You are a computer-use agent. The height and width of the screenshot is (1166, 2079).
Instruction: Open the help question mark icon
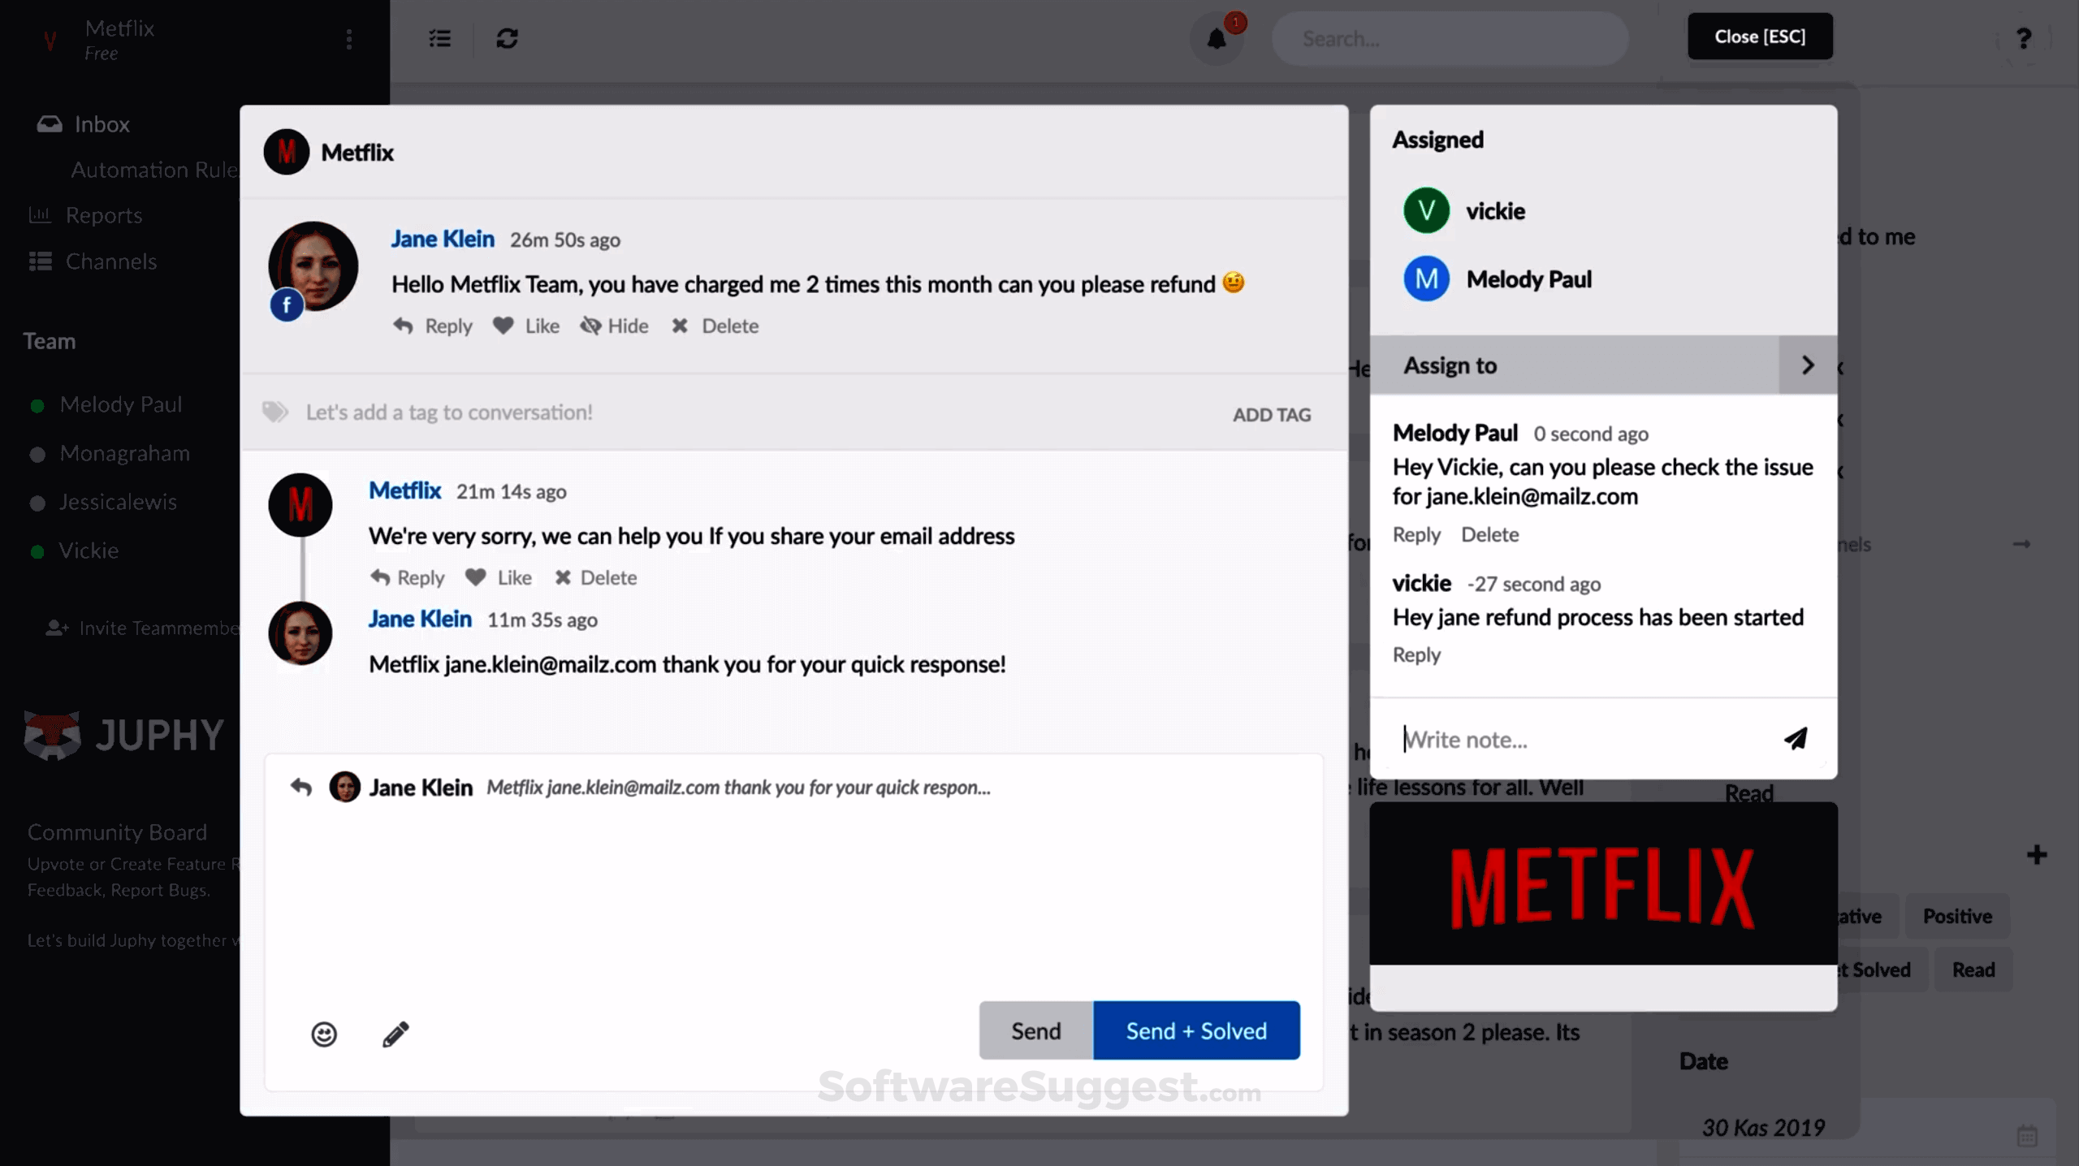[x=2024, y=38]
